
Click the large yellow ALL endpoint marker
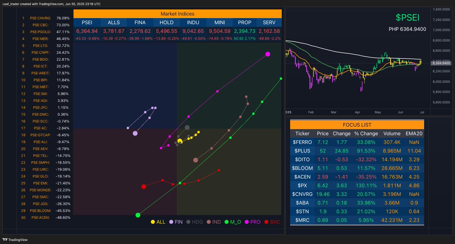click(180, 141)
